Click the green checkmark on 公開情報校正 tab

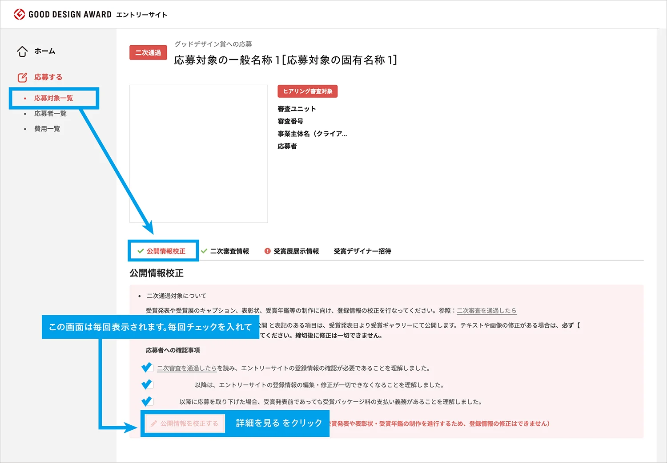click(x=139, y=251)
